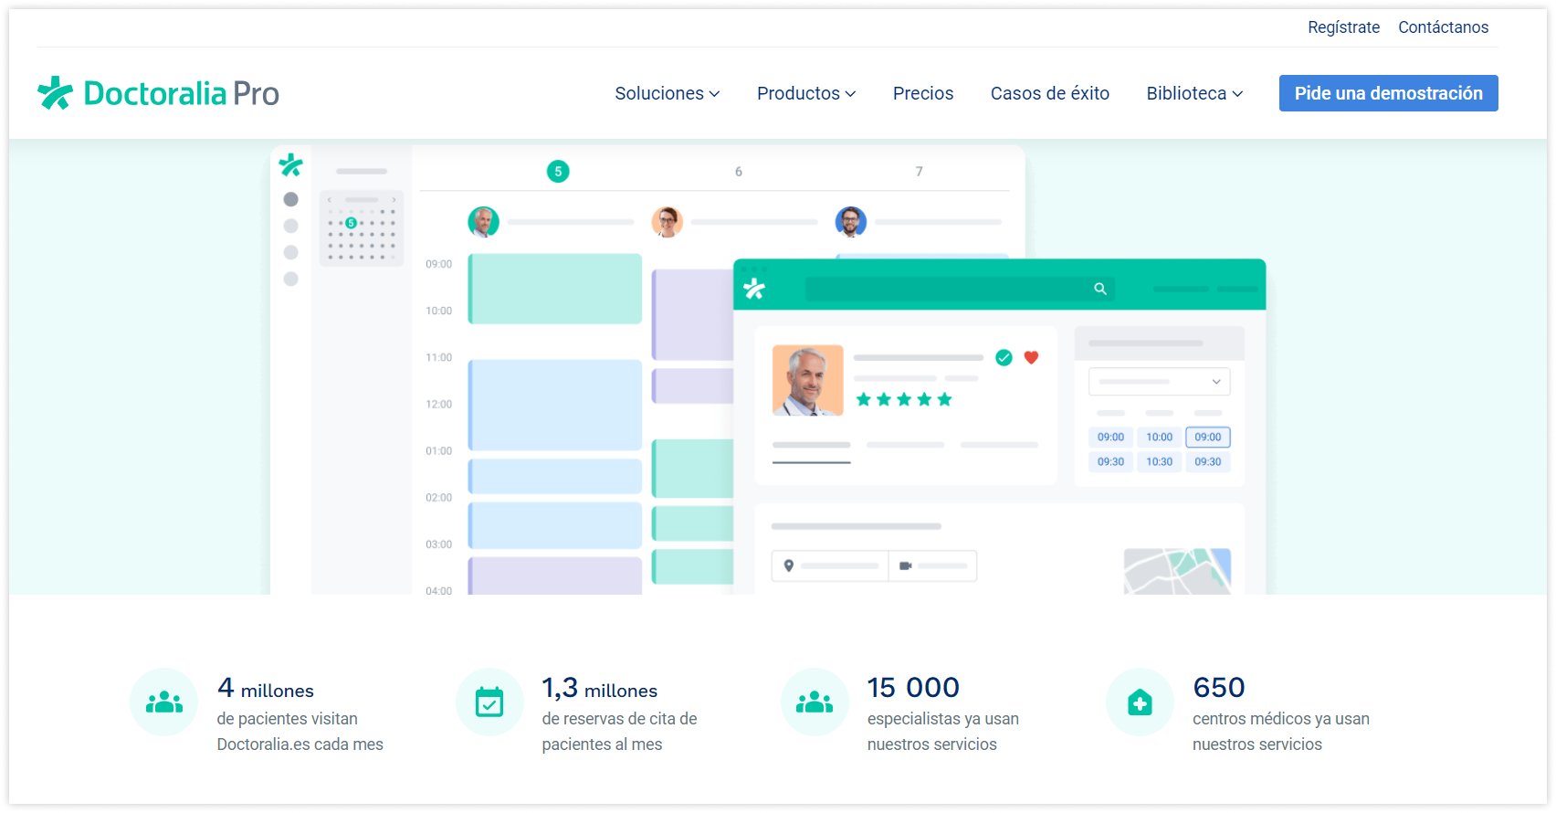Click the search field in green header
The image size is (1556, 813).
959,289
